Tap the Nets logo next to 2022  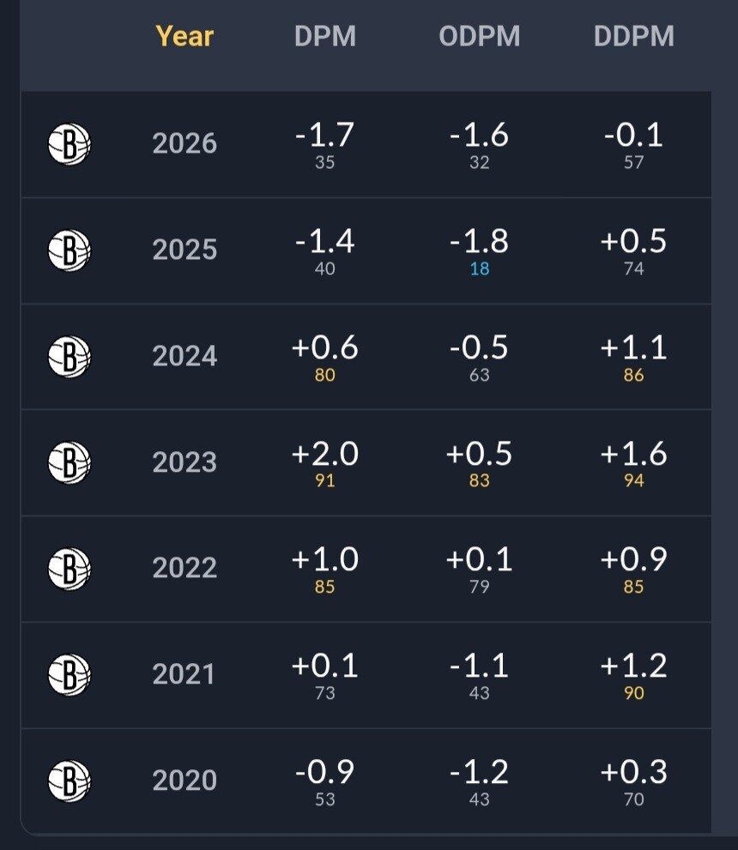(x=69, y=568)
